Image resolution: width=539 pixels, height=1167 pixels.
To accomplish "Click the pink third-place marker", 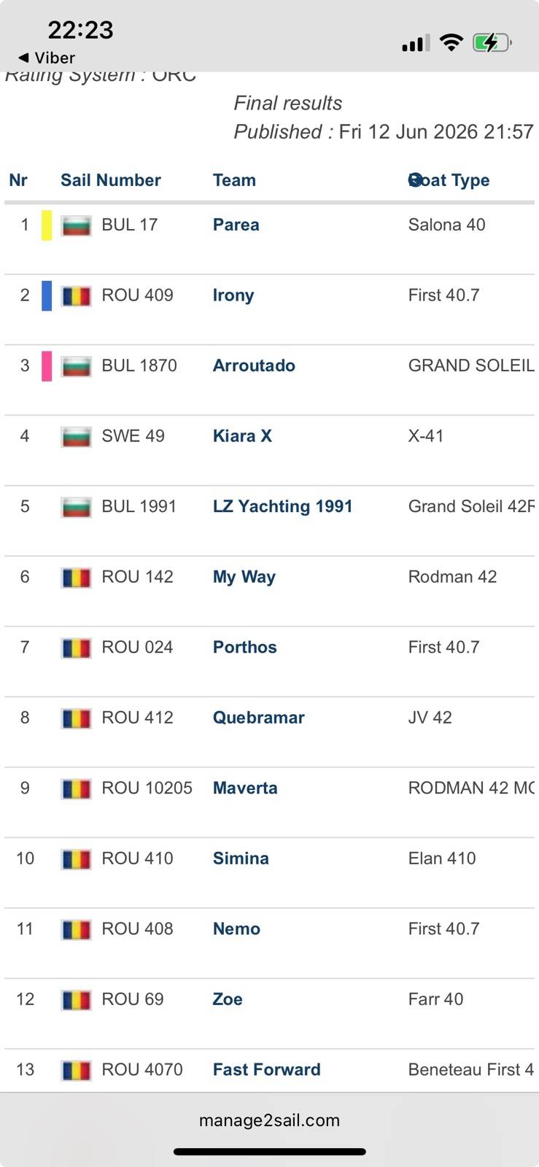I will [x=47, y=366].
